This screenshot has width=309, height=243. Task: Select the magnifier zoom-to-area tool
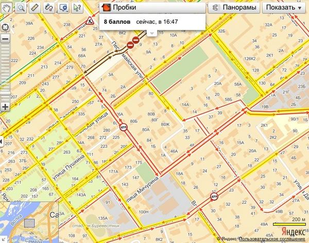pos(21,8)
